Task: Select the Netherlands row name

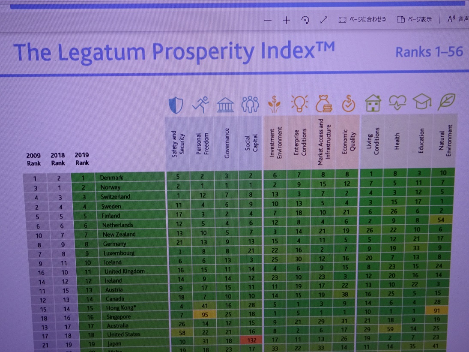Action: (117, 225)
